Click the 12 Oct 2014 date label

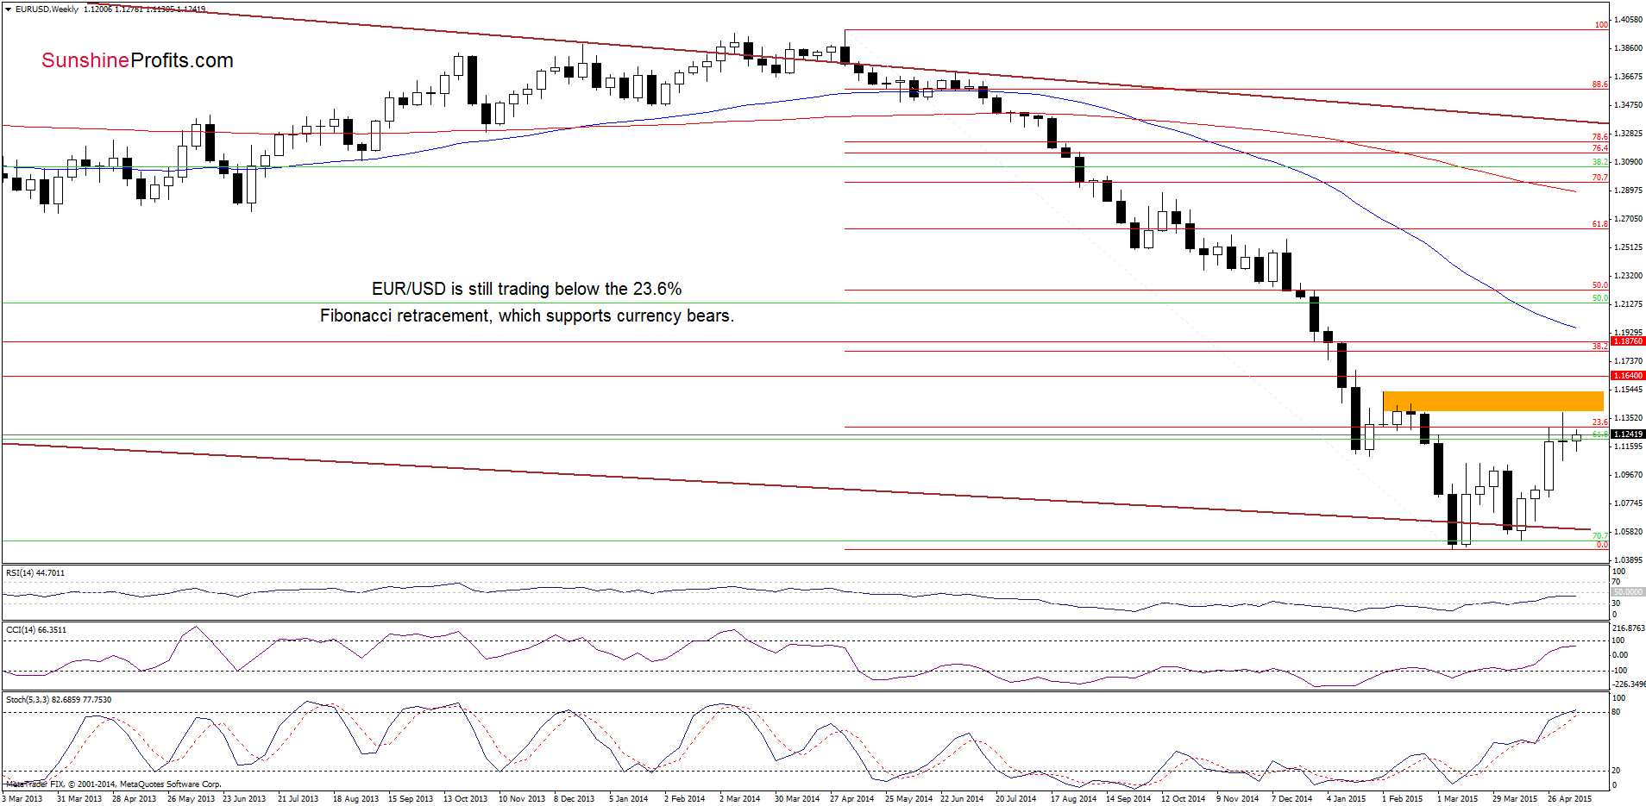pyautogui.click(x=1183, y=798)
